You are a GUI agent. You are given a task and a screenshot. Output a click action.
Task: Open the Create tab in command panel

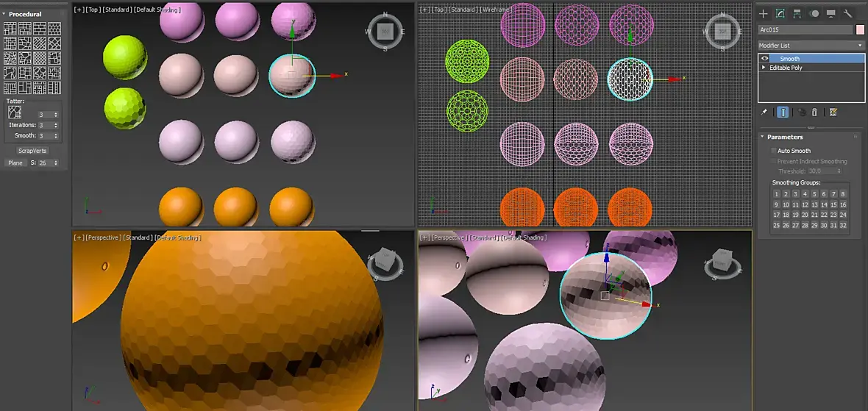point(764,14)
